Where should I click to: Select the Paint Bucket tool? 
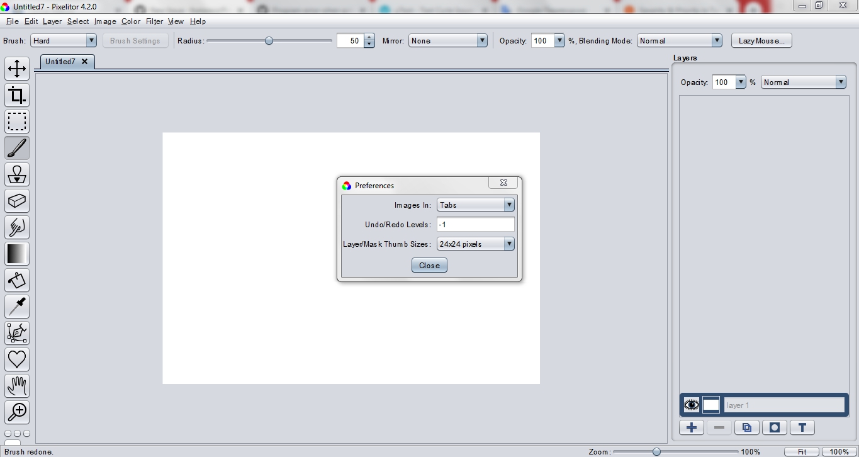coord(17,280)
